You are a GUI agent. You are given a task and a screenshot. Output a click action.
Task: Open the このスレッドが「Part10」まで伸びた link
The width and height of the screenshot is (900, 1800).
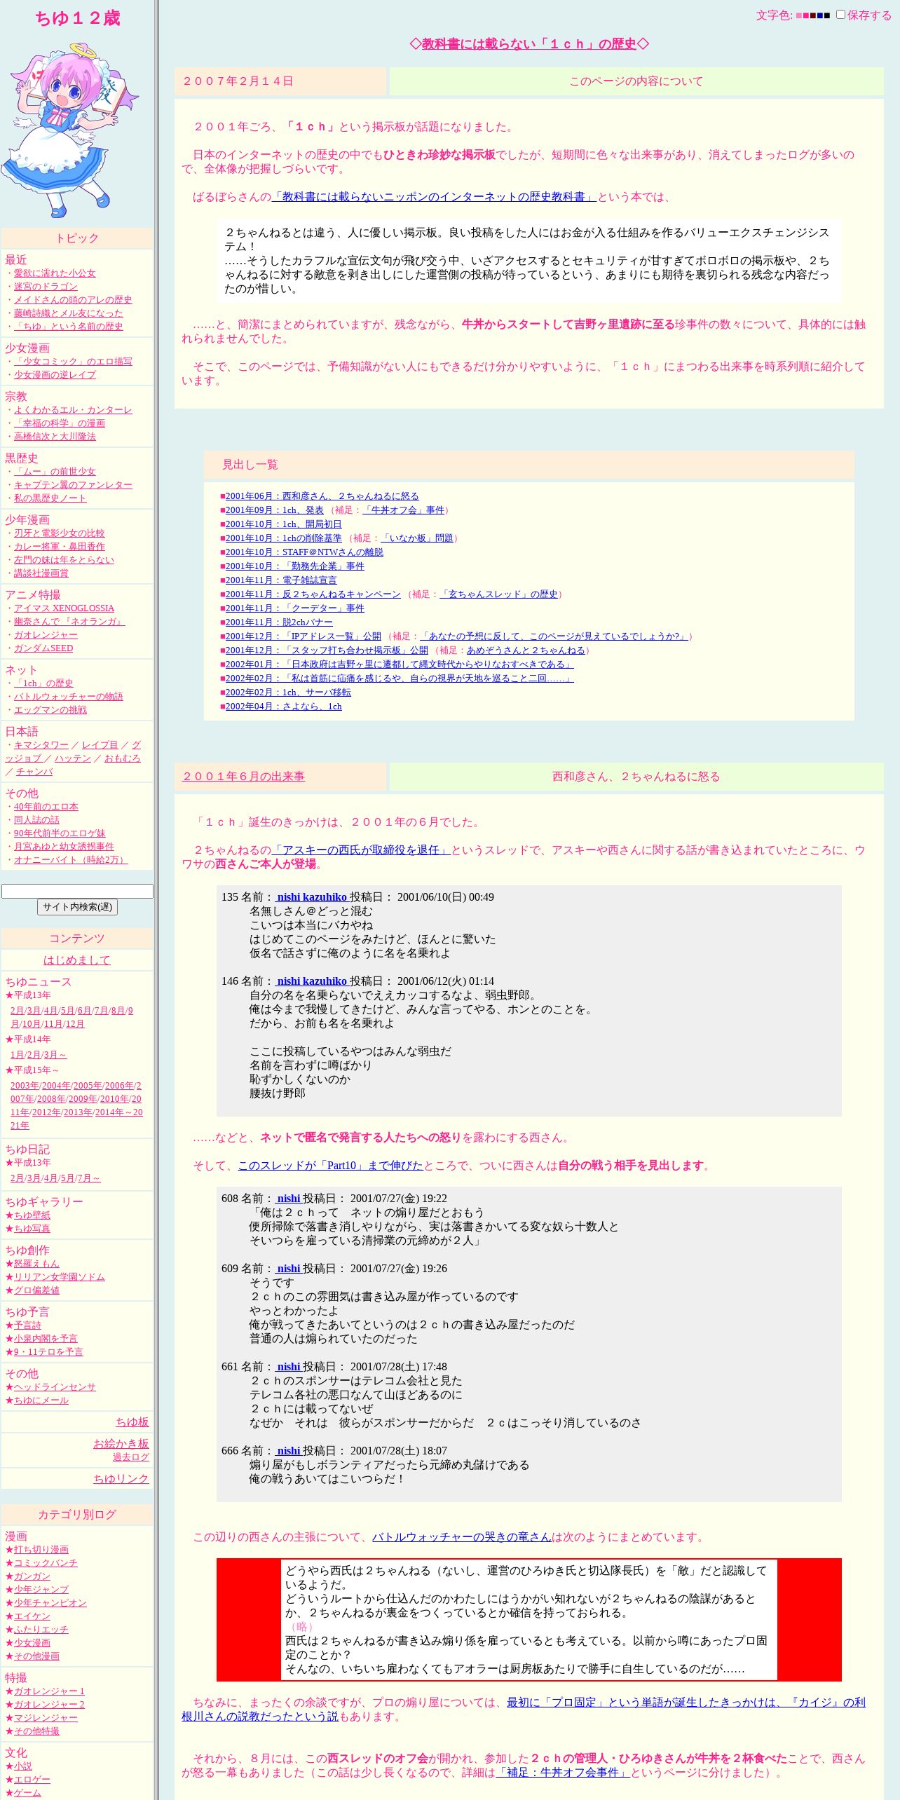[x=331, y=1166]
